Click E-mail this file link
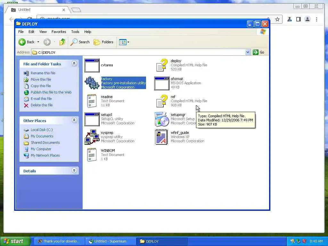Image resolution: width=328 pixels, height=246 pixels. tap(41, 99)
